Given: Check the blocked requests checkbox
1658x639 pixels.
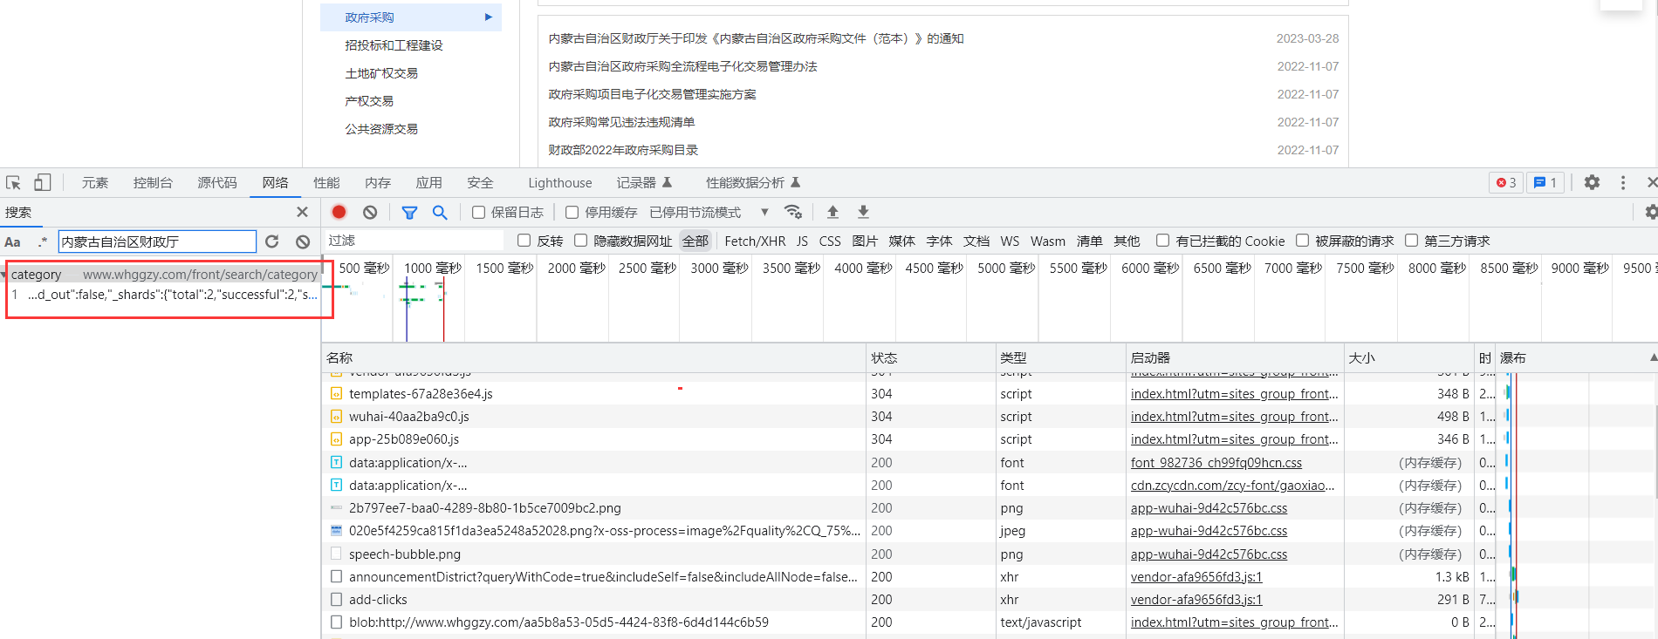Looking at the screenshot, I should coord(1303,241).
